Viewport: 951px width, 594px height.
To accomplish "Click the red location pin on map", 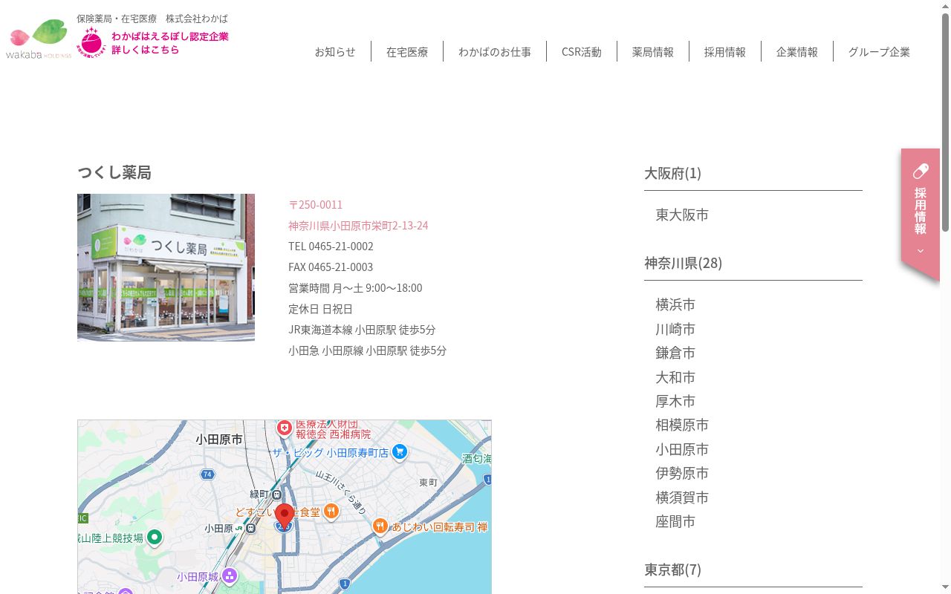I will click(x=285, y=516).
